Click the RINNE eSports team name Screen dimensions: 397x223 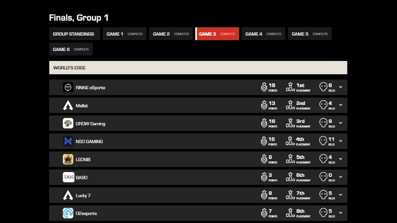(90, 88)
